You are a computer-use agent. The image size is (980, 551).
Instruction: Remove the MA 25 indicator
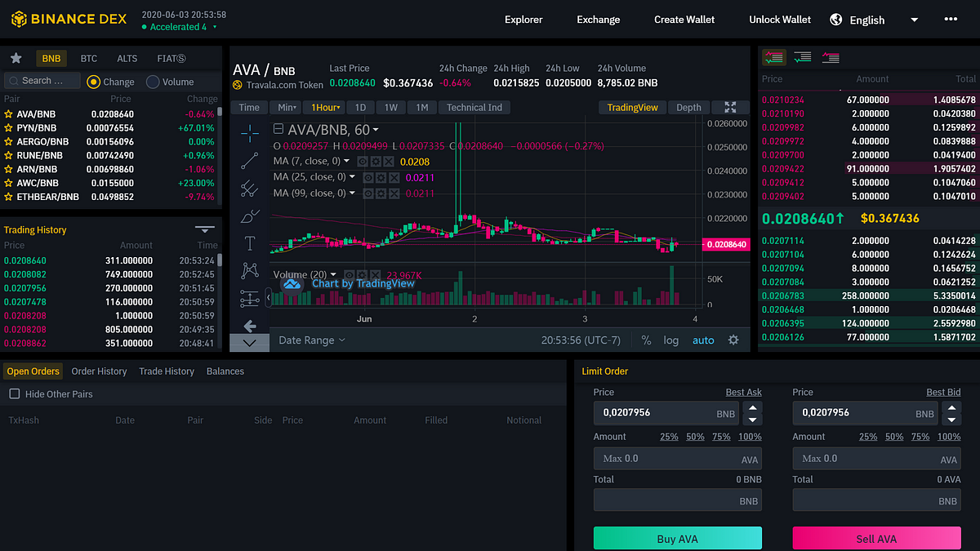tap(394, 177)
